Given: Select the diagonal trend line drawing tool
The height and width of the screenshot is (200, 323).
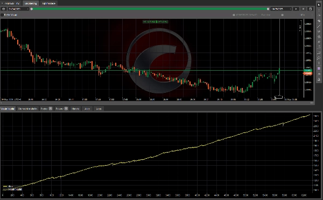Looking at the screenshot, I should coord(319,26).
